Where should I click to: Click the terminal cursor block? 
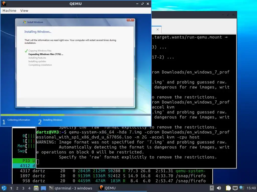tap(38, 162)
